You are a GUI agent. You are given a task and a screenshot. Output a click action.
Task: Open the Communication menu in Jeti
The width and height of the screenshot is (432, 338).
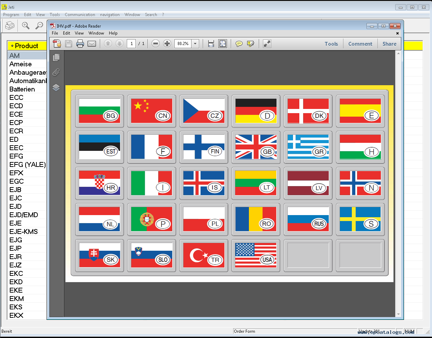tap(80, 15)
